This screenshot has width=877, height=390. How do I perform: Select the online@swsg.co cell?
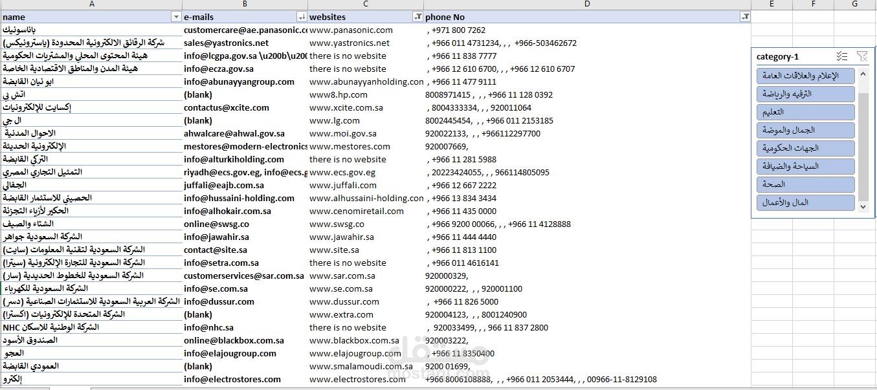pyautogui.click(x=245, y=224)
